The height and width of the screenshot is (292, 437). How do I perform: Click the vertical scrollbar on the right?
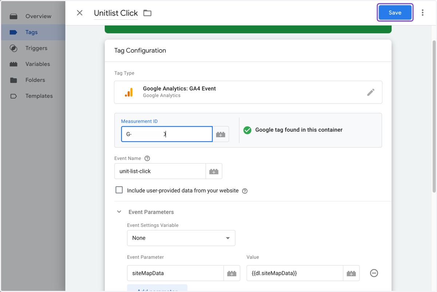click(433, 117)
